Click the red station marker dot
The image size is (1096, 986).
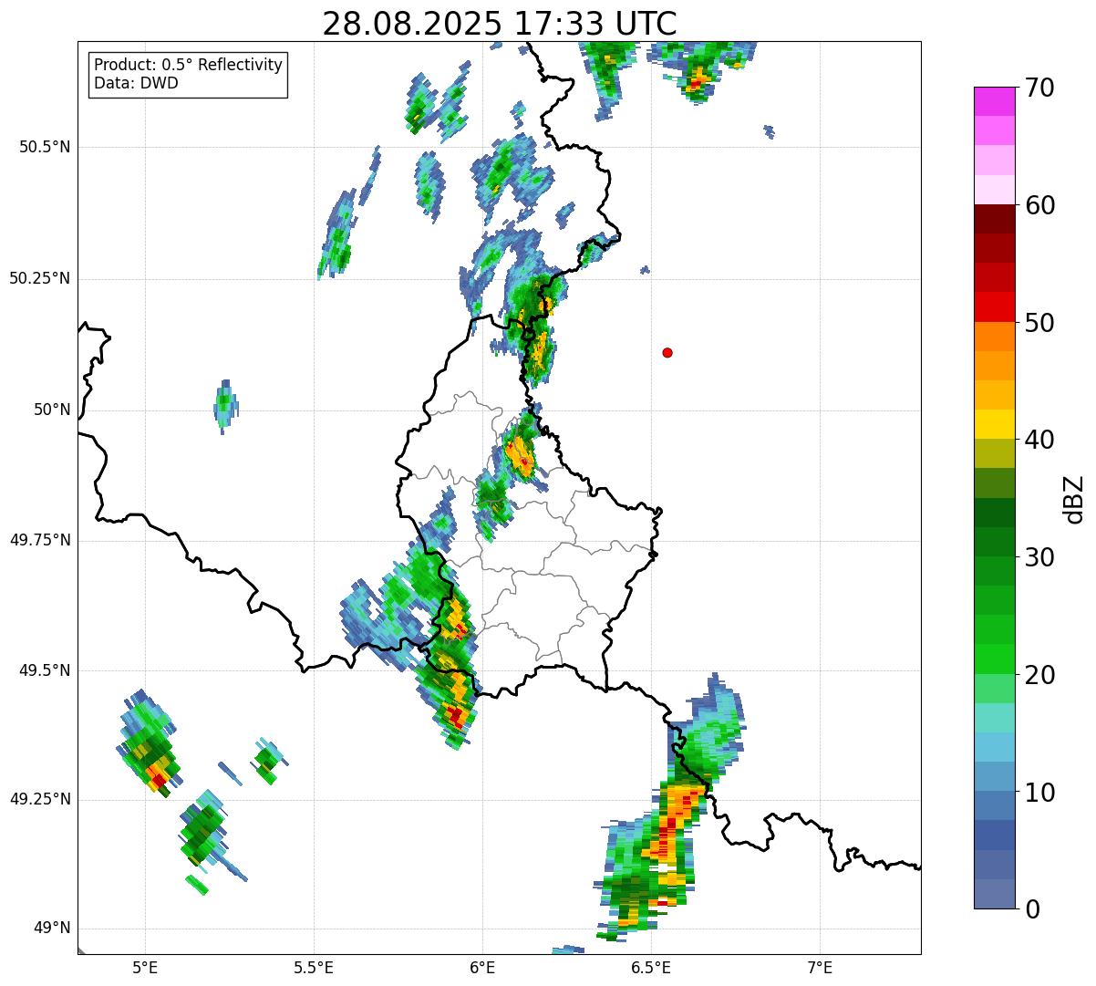[x=667, y=352]
